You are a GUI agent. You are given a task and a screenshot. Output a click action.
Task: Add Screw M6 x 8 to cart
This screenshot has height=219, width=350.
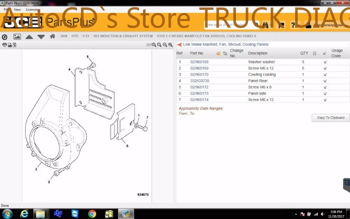click(325, 87)
